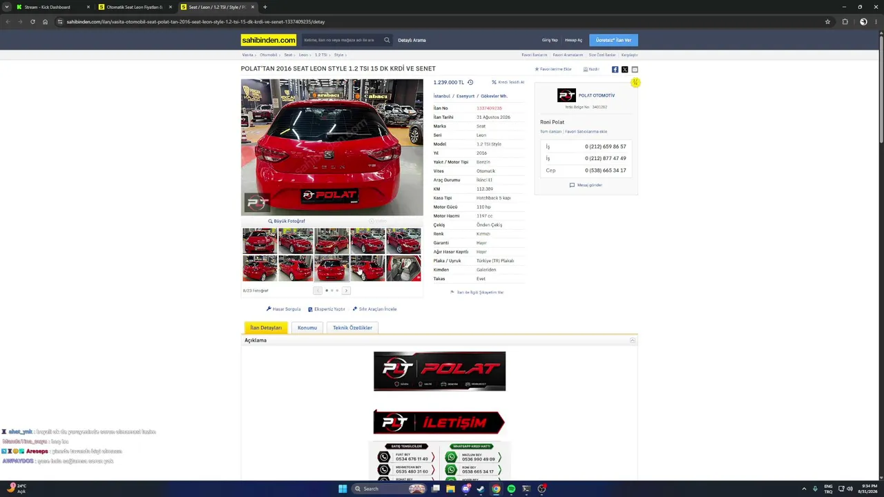884x497 pixels.
Task: Share listing on X
Action: 625,69
